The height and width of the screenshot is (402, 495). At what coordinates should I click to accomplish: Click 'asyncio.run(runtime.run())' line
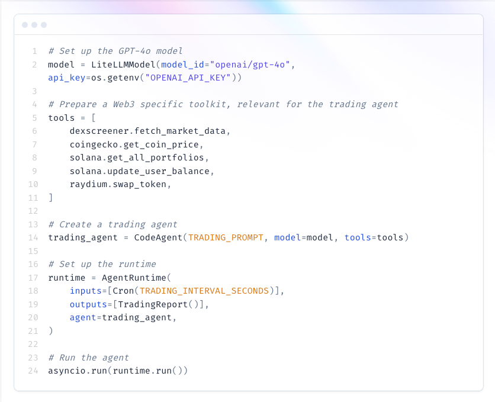pos(118,371)
